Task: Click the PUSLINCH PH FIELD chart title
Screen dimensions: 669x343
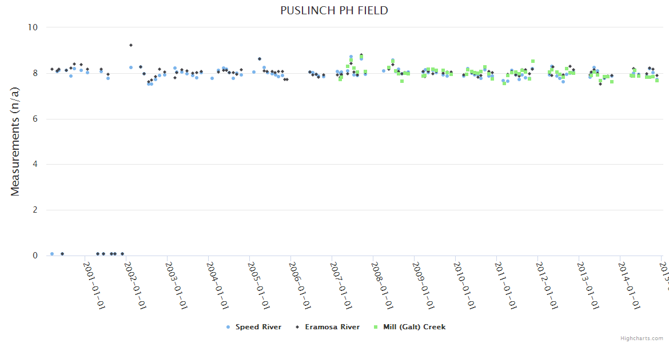Action: pos(334,11)
